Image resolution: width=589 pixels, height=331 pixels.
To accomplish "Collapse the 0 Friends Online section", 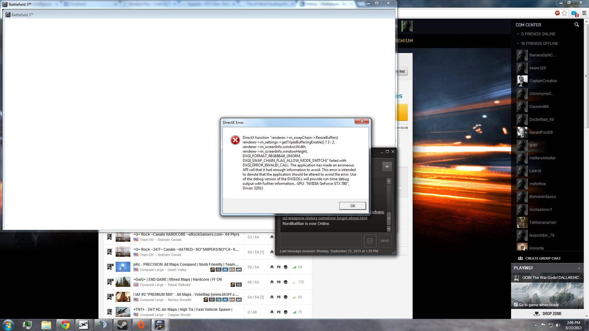I will pyautogui.click(x=518, y=34).
